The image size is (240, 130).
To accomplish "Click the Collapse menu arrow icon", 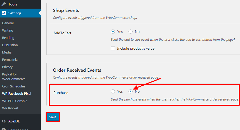I will click(x=4, y=129).
